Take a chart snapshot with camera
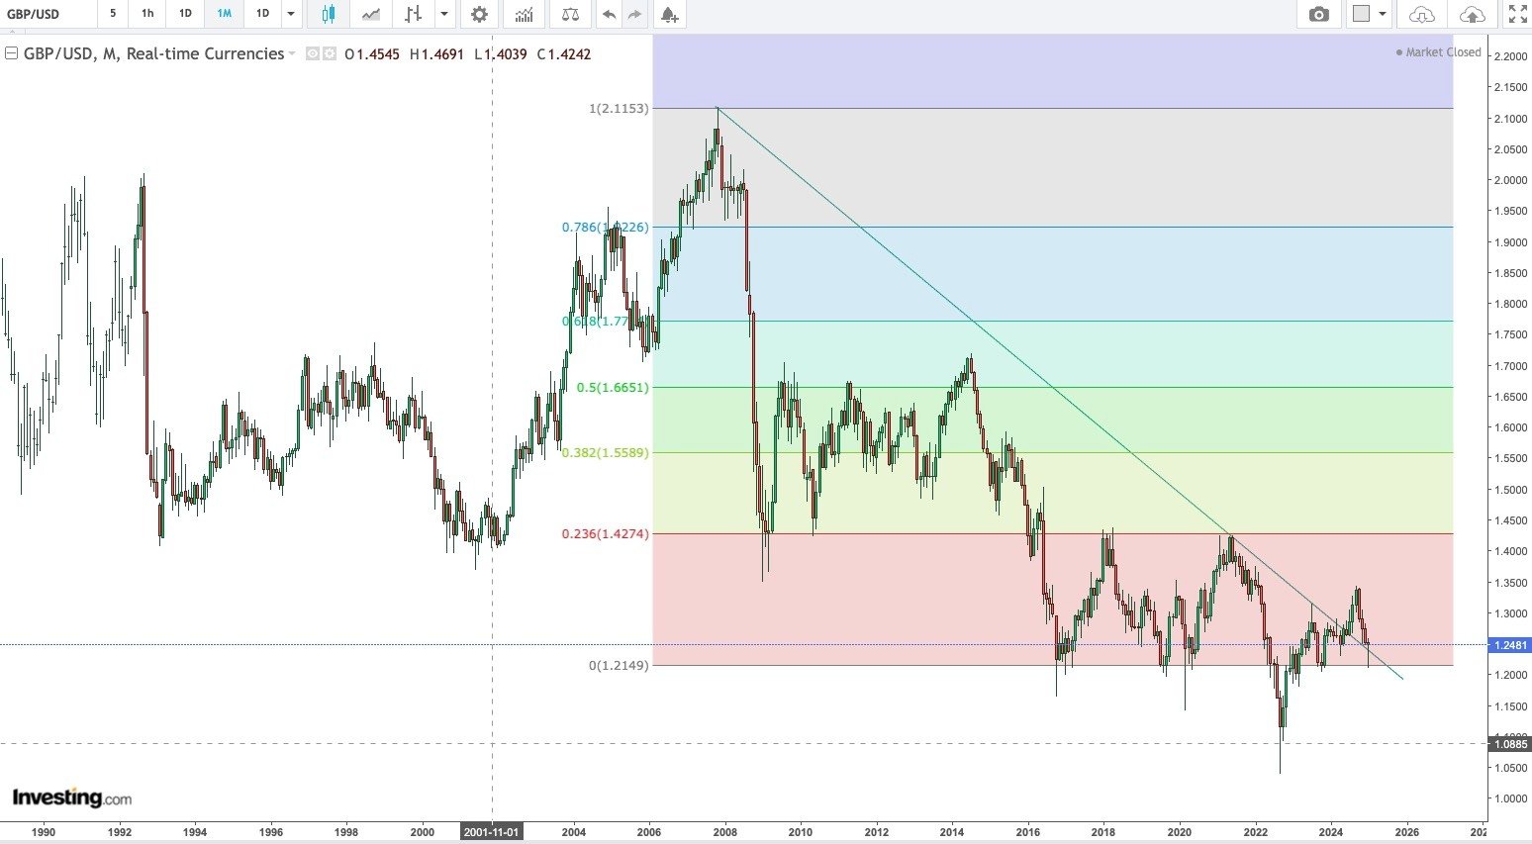This screenshot has width=1532, height=844. click(1318, 14)
